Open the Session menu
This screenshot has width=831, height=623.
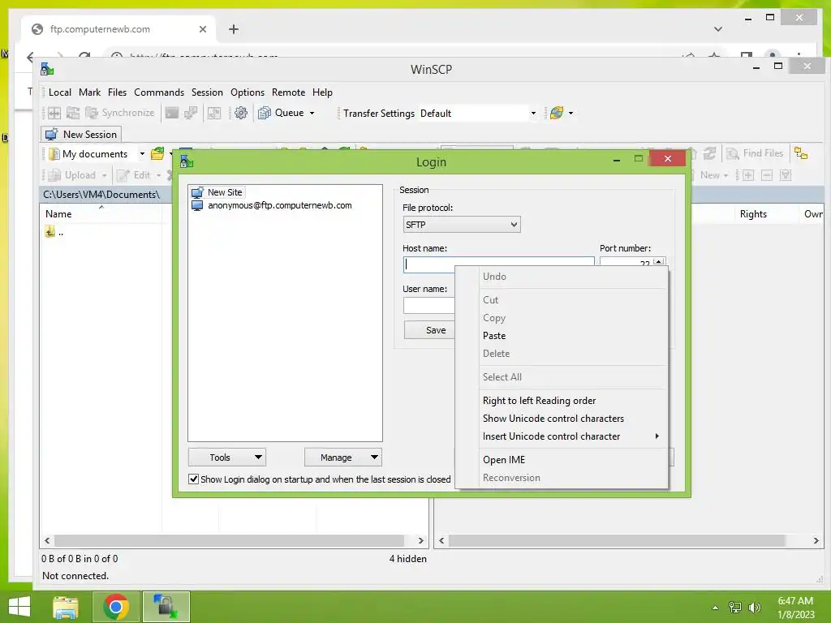pos(207,92)
